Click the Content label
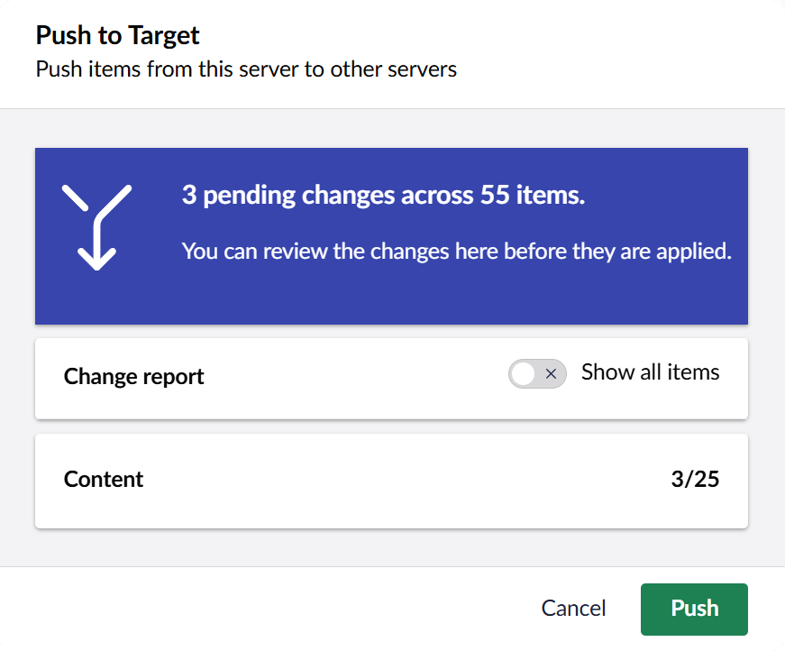Viewport: 785px width, 651px height. point(104,480)
